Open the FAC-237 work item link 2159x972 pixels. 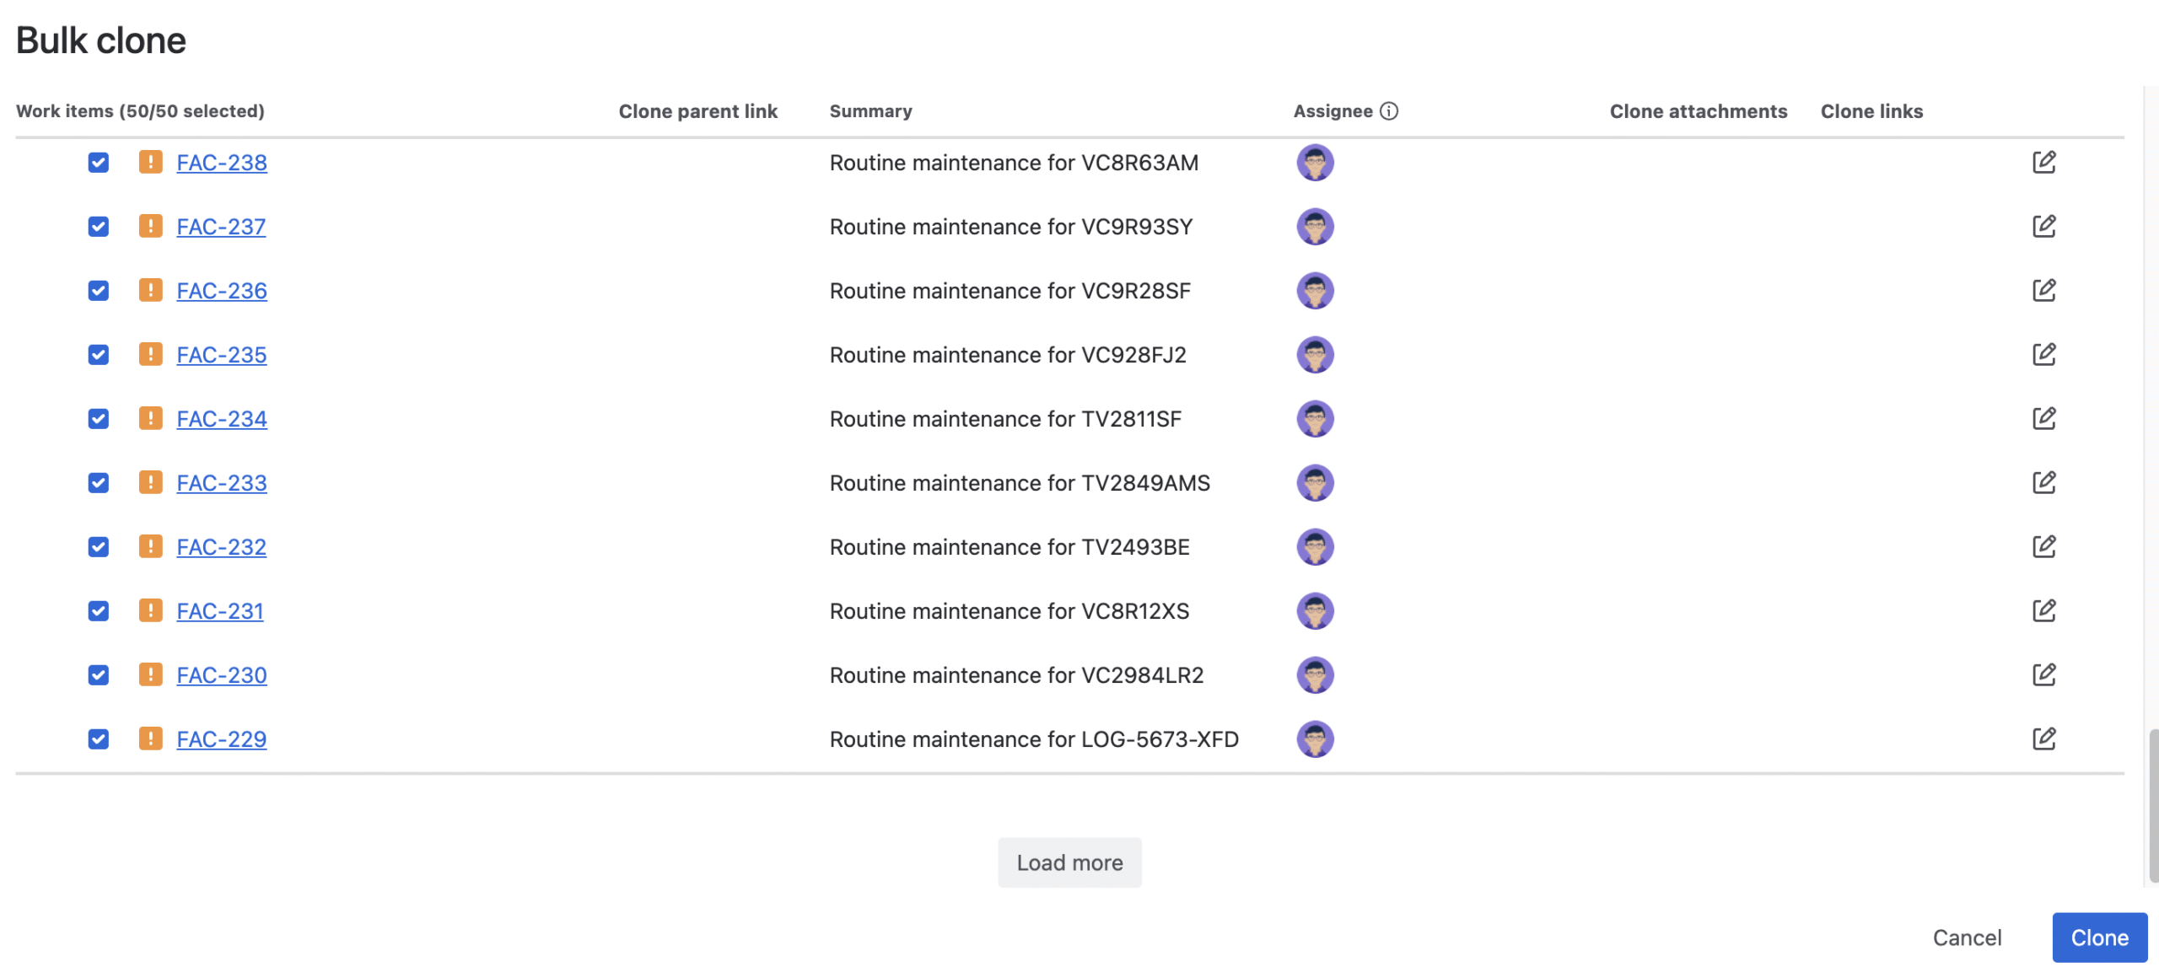click(221, 226)
